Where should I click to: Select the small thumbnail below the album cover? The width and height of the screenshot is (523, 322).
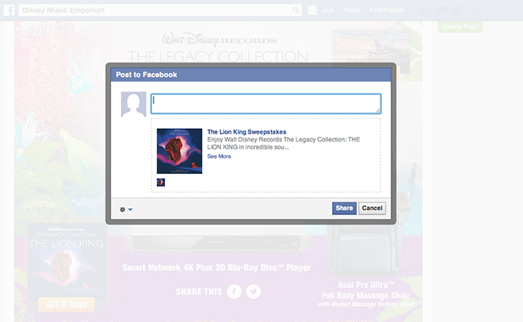coord(161,182)
